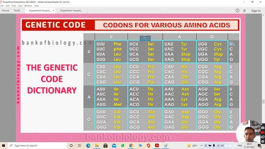Click the AUG codon in the table
The height and width of the screenshot is (149, 265).
point(101,105)
